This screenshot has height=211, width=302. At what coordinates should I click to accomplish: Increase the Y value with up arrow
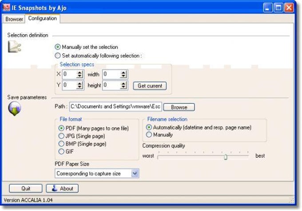click(79, 84)
